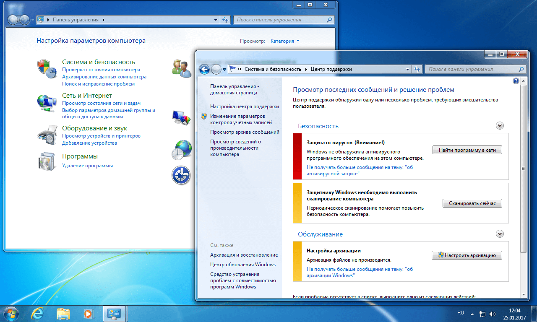Open Просмотр сведений о производительности компьютера
Screen dimensions: 537x322
[x=235, y=148]
